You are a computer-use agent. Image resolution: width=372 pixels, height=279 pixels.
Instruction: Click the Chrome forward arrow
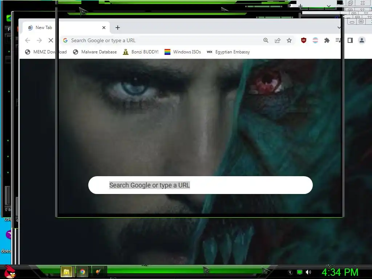click(x=39, y=40)
